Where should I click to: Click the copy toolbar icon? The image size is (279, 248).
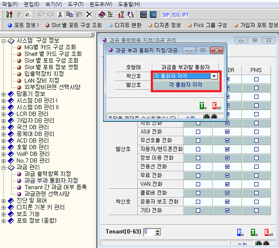point(70,14)
